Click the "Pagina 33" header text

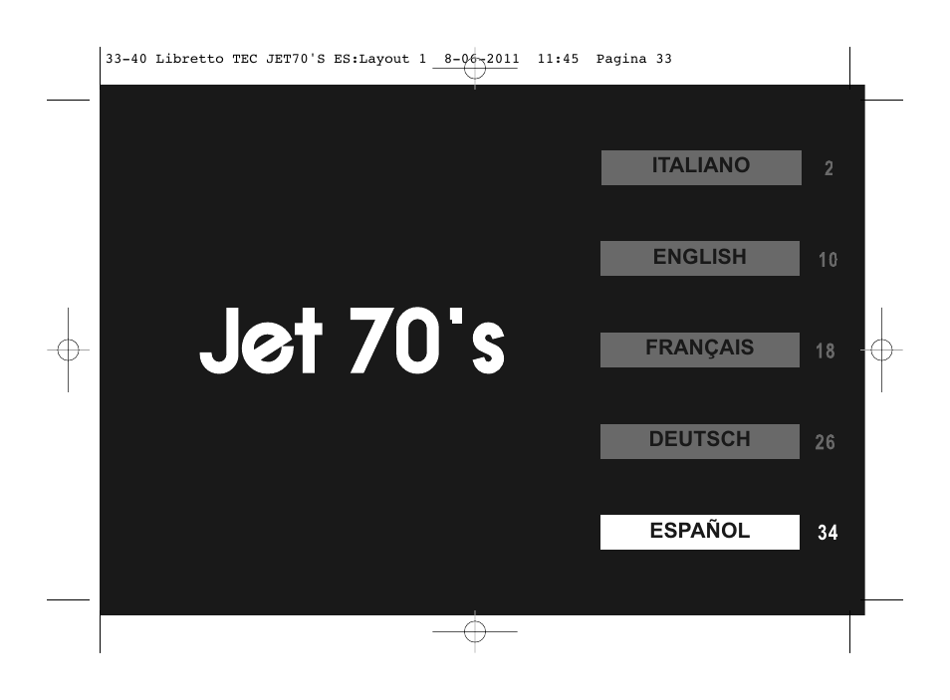point(633,59)
